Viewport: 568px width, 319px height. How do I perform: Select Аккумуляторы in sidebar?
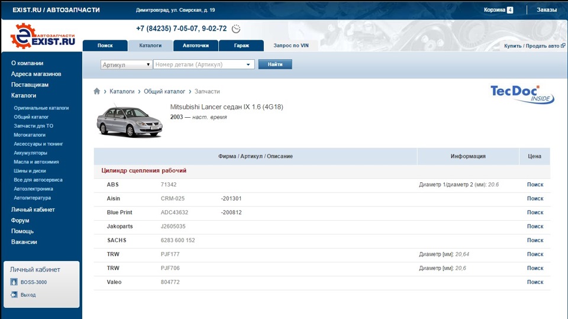coord(30,153)
